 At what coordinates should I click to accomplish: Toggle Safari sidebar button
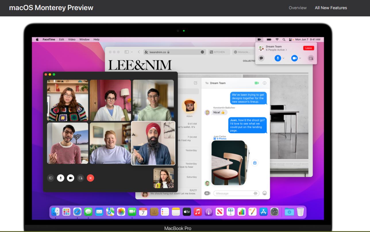pos(126,52)
